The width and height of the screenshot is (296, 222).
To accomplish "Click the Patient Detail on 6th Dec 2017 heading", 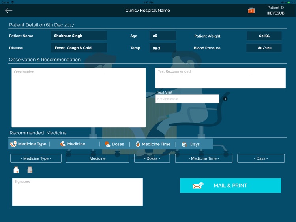I will (x=41, y=25).
